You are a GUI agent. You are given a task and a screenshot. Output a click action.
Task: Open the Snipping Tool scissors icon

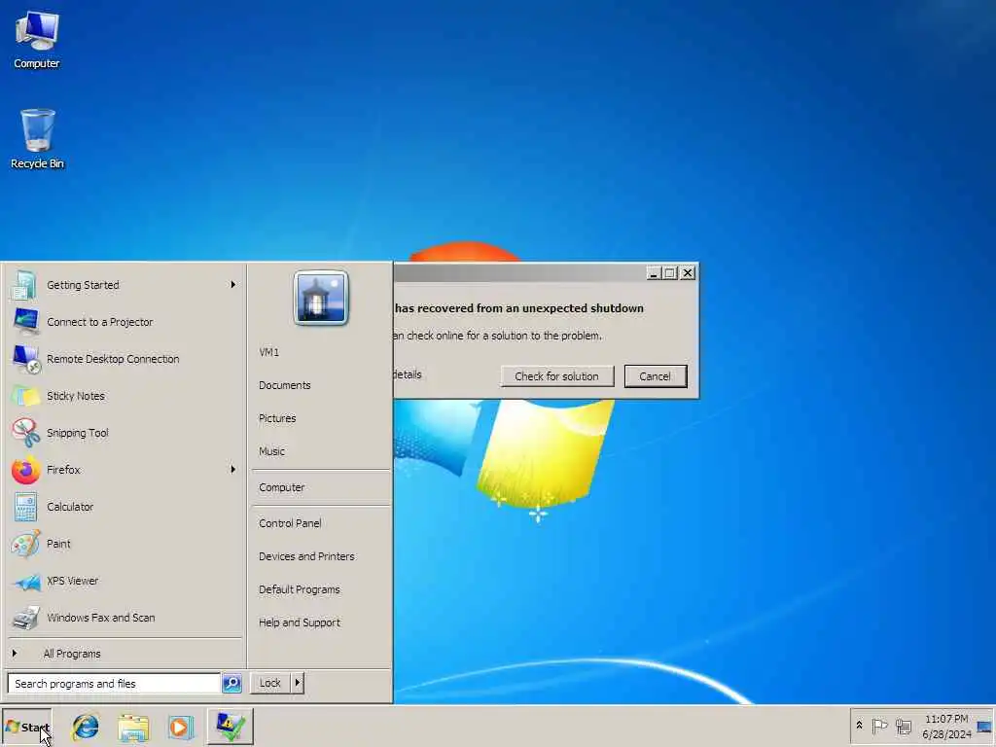24,433
